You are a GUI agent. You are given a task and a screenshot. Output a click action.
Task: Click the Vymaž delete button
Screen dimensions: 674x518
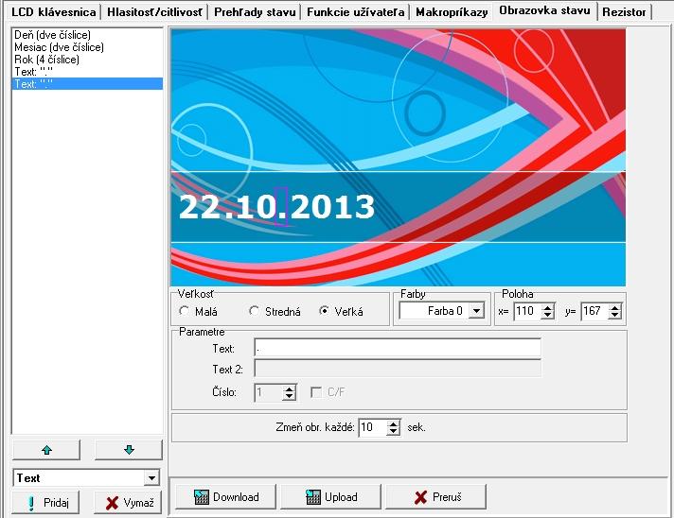[128, 502]
